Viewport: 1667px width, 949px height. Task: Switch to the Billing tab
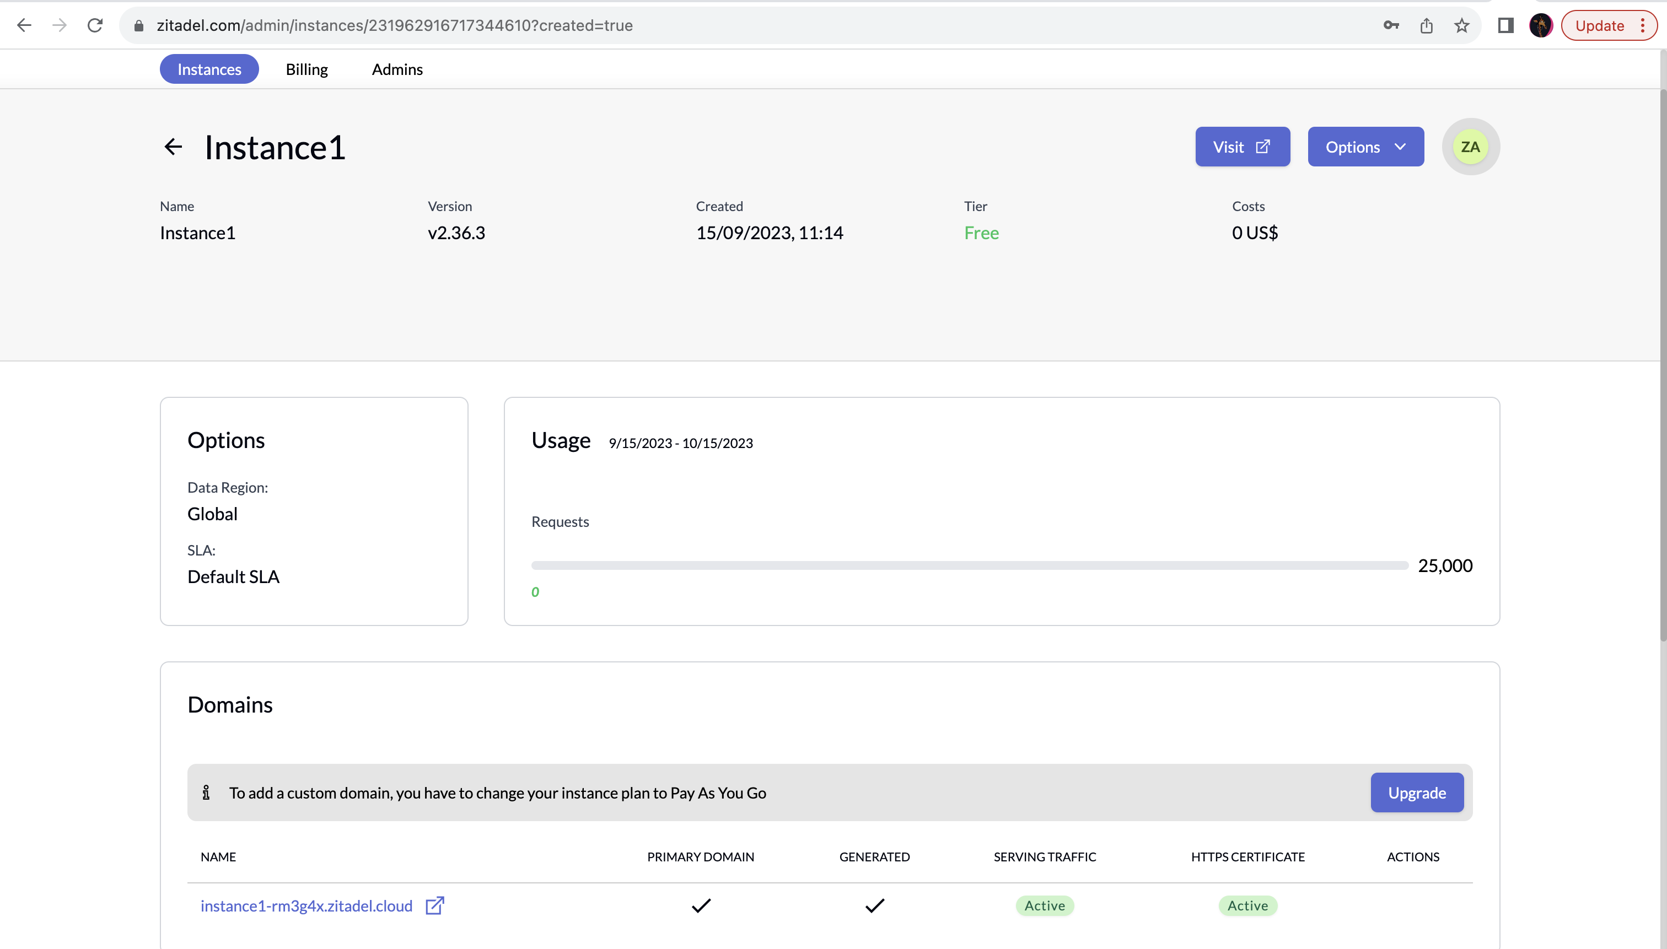[x=306, y=69]
